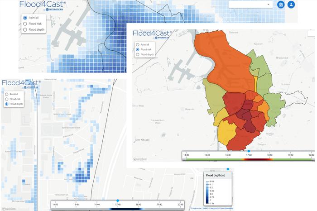The image size is (317, 211).
Task: Select Rainfall radio in the top rainfall window
Action: [x=25, y=18]
